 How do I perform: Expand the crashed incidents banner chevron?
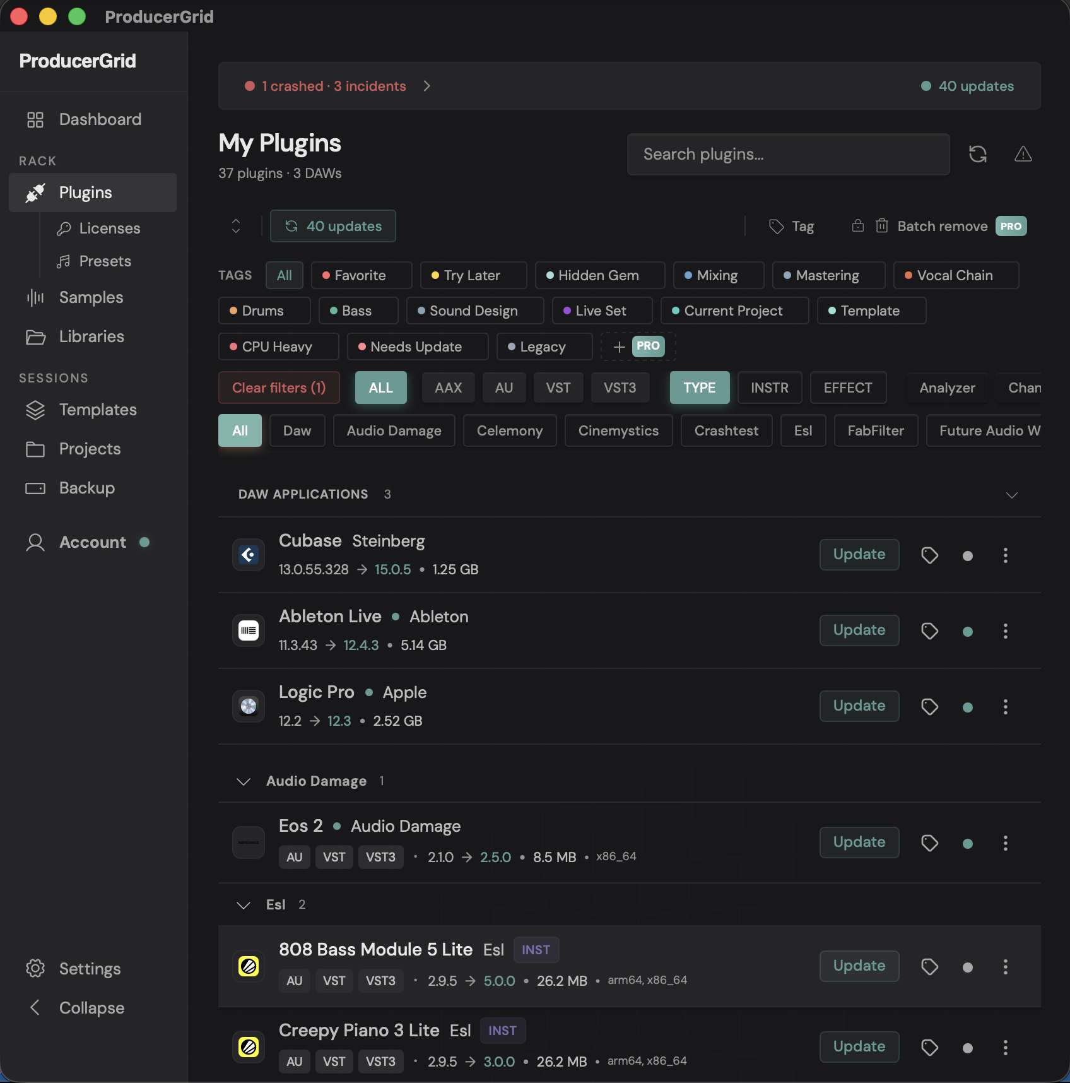(x=427, y=86)
